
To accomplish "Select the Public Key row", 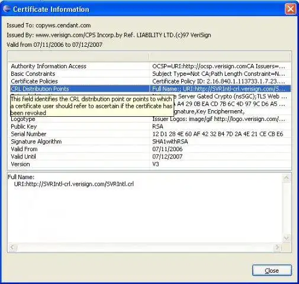I will pyautogui.click(x=150, y=126).
